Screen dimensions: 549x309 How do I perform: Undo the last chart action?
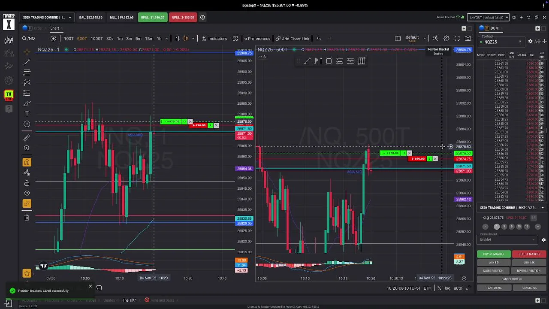click(x=319, y=39)
